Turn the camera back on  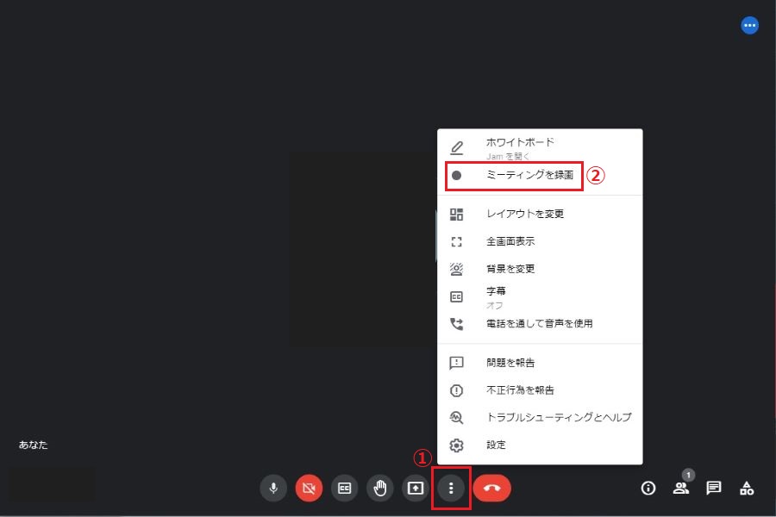309,488
